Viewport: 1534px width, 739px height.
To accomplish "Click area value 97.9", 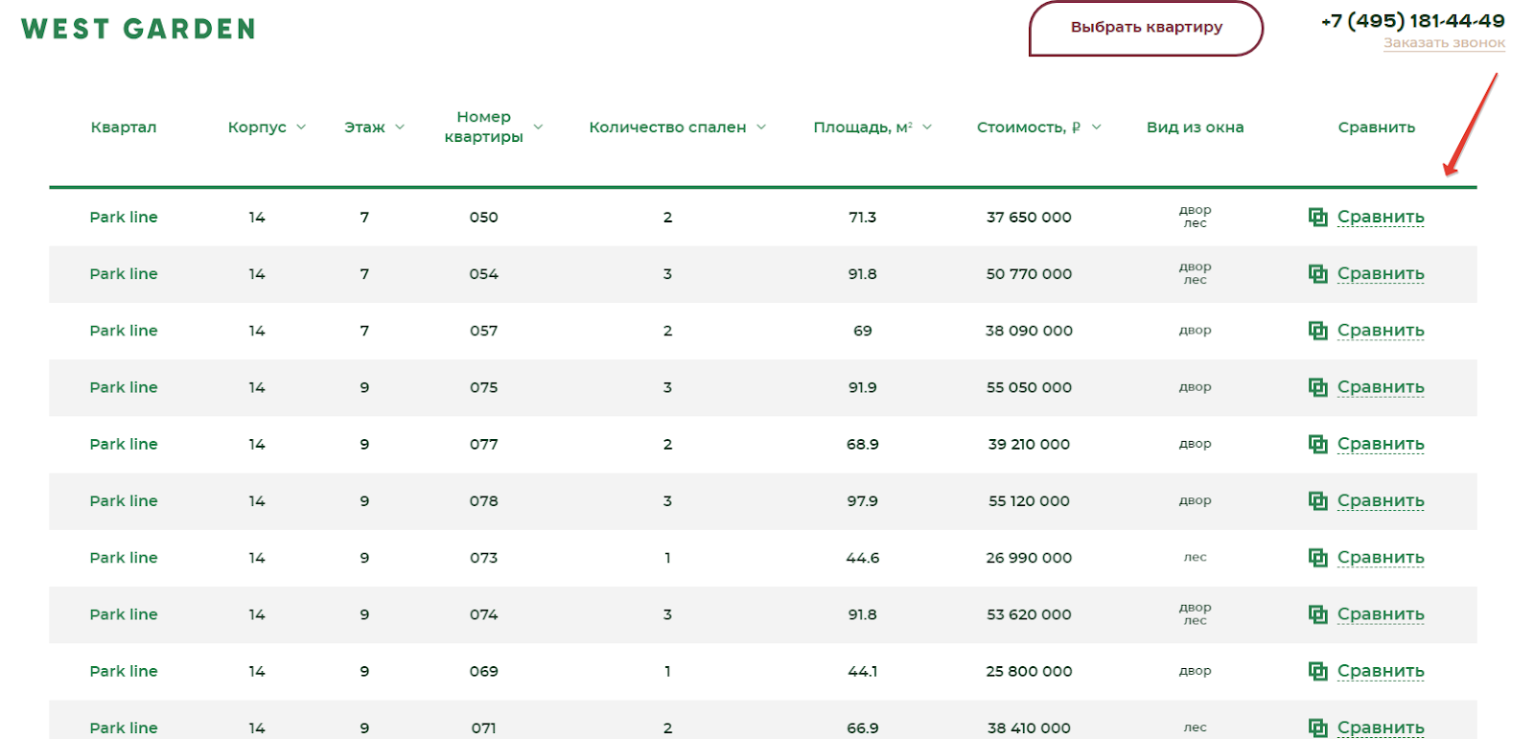I will (862, 500).
